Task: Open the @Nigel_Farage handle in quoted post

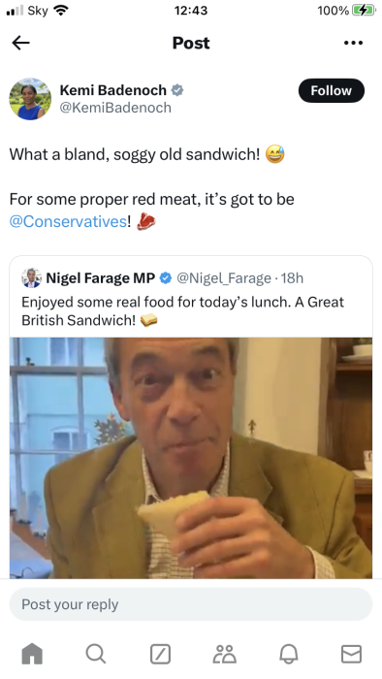Action: click(x=224, y=278)
